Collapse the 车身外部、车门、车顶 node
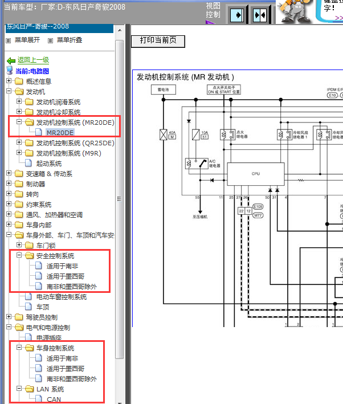Screen dimensions: 343x404 pyautogui.click(x=9, y=234)
